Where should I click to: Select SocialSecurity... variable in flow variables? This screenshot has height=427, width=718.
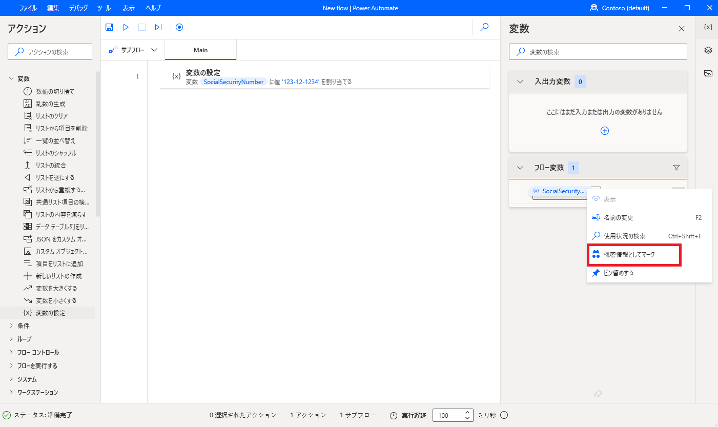pos(559,191)
